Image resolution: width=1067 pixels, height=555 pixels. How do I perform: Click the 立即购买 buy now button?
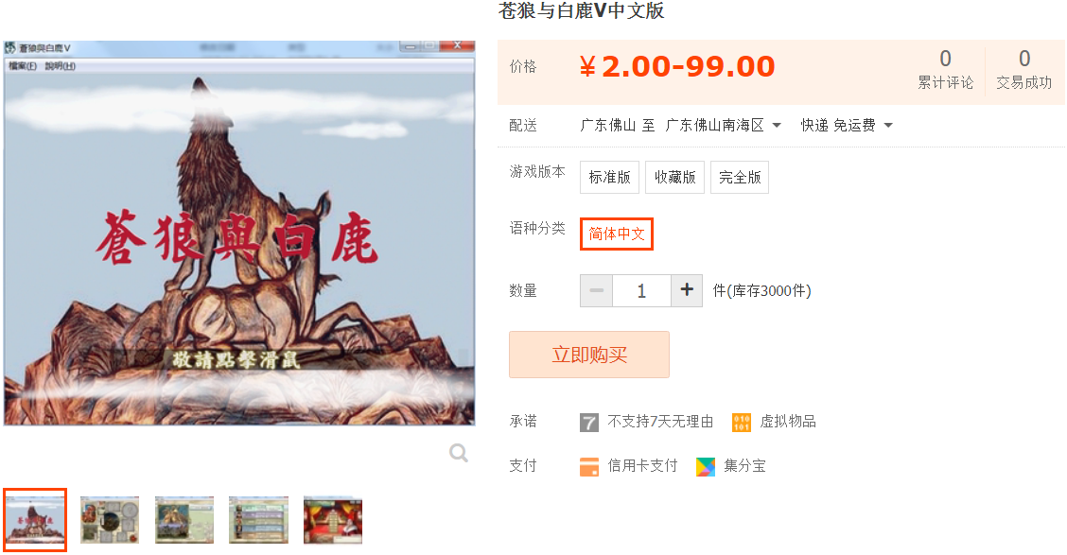point(589,355)
